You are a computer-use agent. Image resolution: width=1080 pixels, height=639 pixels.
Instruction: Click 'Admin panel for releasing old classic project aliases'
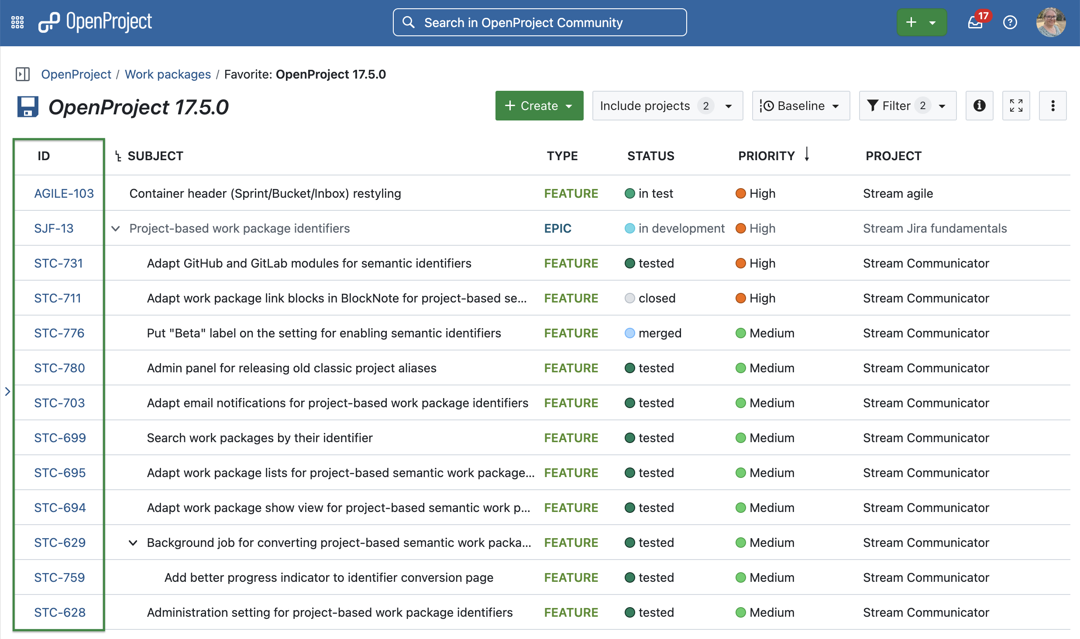click(x=292, y=368)
